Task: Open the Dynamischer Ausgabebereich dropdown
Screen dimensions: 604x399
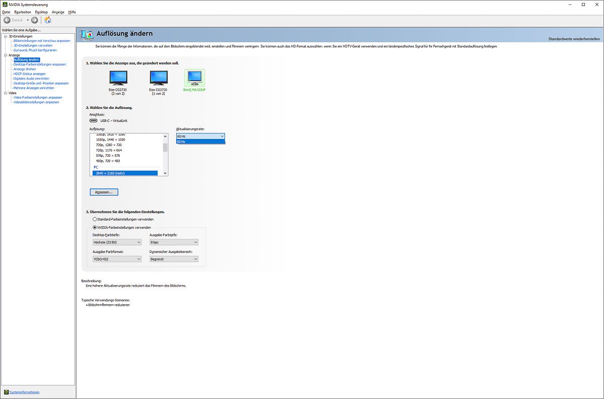Action: click(174, 259)
